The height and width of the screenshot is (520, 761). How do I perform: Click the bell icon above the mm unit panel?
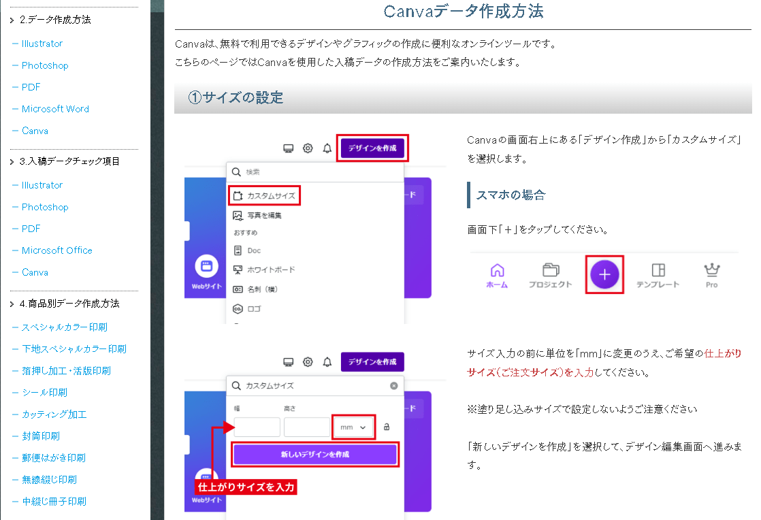click(327, 362)
